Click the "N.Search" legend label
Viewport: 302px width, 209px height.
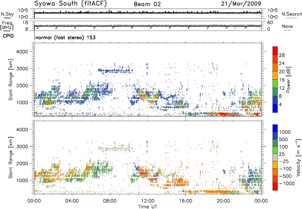point(291,14)
